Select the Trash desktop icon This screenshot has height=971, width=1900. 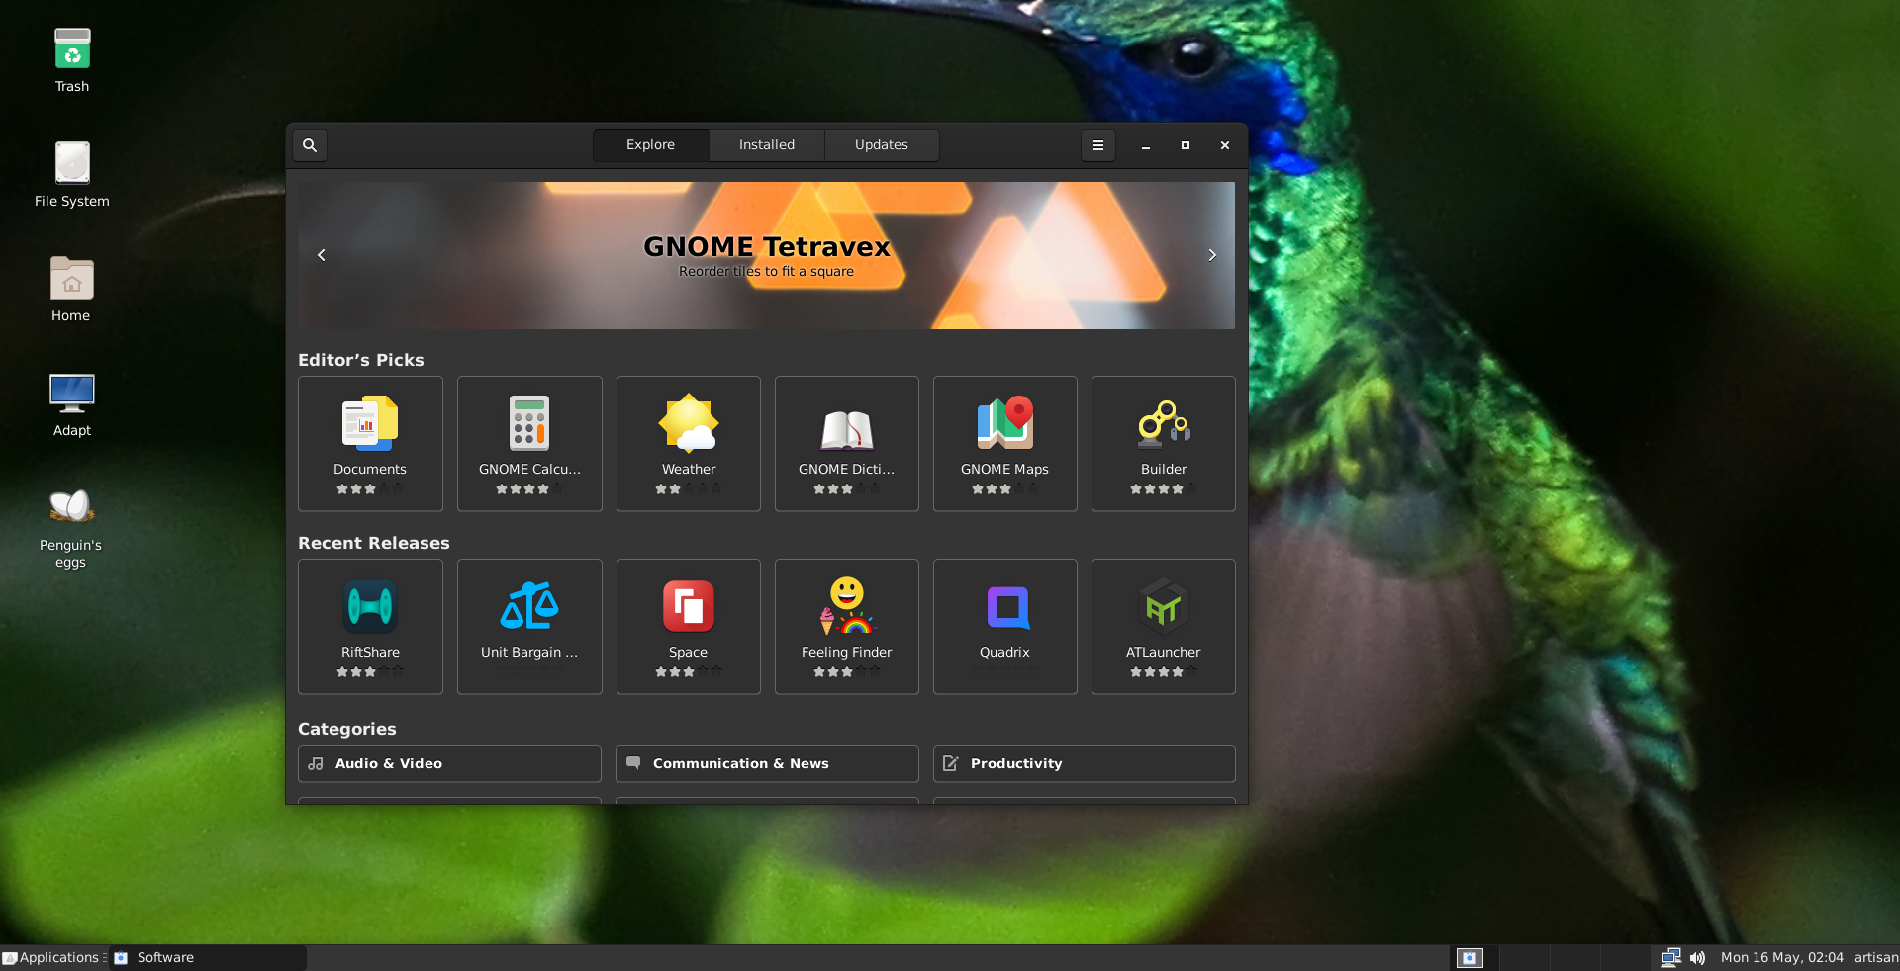[x=72, y=59]
